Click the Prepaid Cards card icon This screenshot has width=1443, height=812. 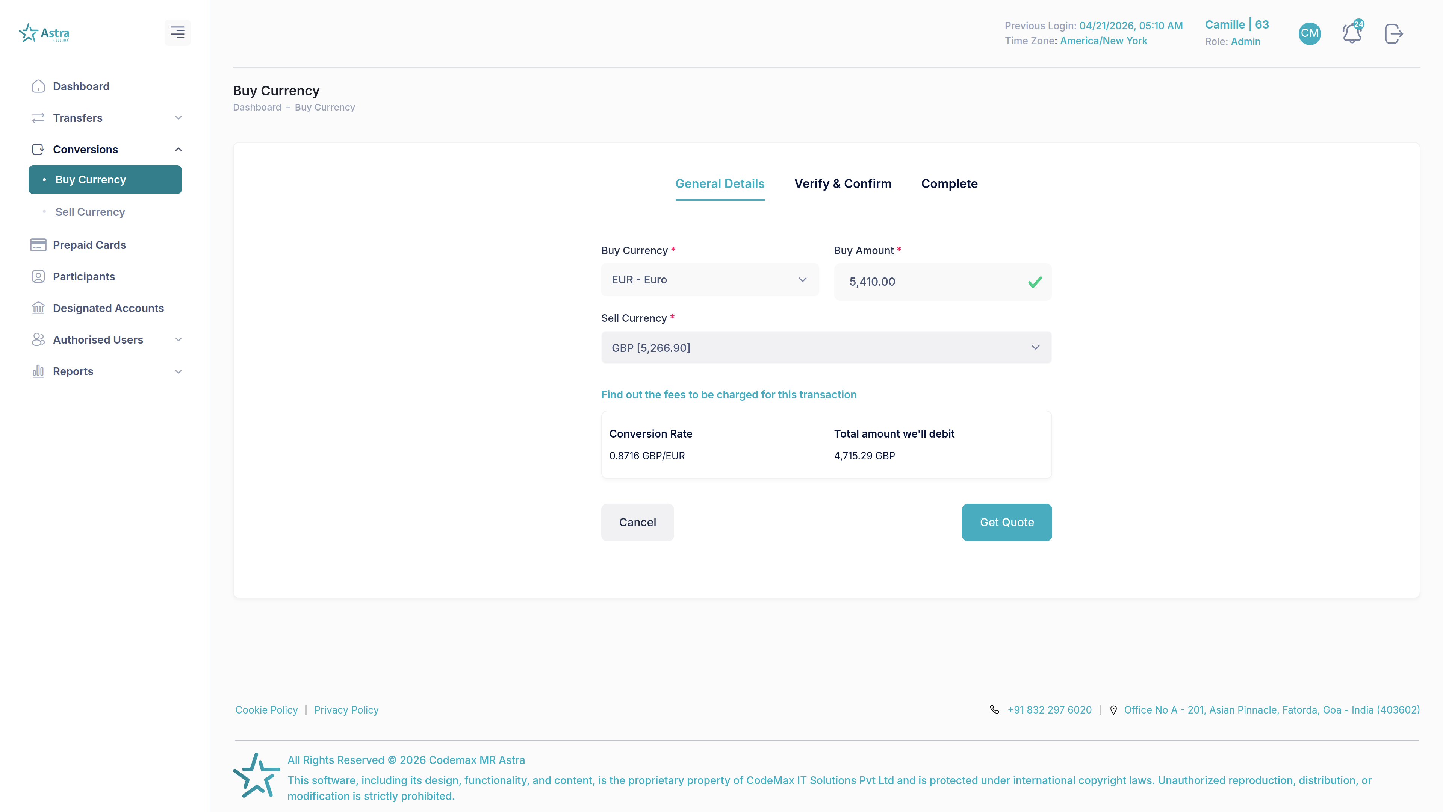(x=38, y=245)
